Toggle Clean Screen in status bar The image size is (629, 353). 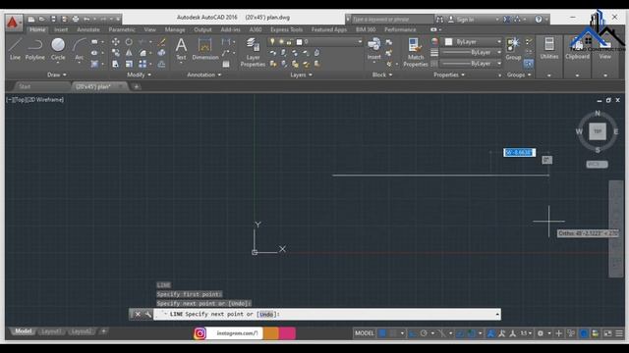tap(607, 333)
